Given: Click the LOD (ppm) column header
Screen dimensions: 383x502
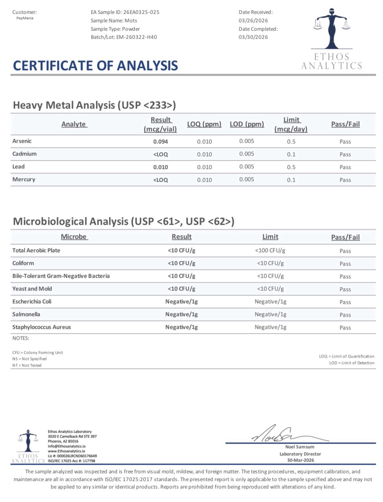Looking at the screenshot, I should tap(247, 124).
